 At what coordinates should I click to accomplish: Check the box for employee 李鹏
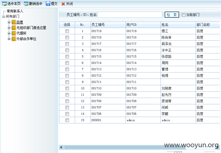(x=67, y=114)
